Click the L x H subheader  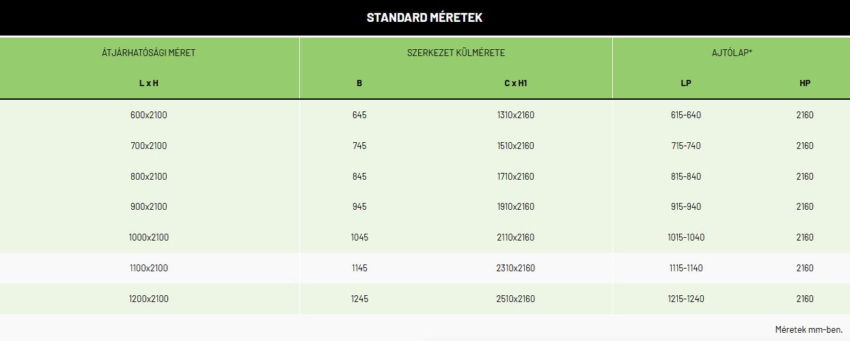[149, 83]
